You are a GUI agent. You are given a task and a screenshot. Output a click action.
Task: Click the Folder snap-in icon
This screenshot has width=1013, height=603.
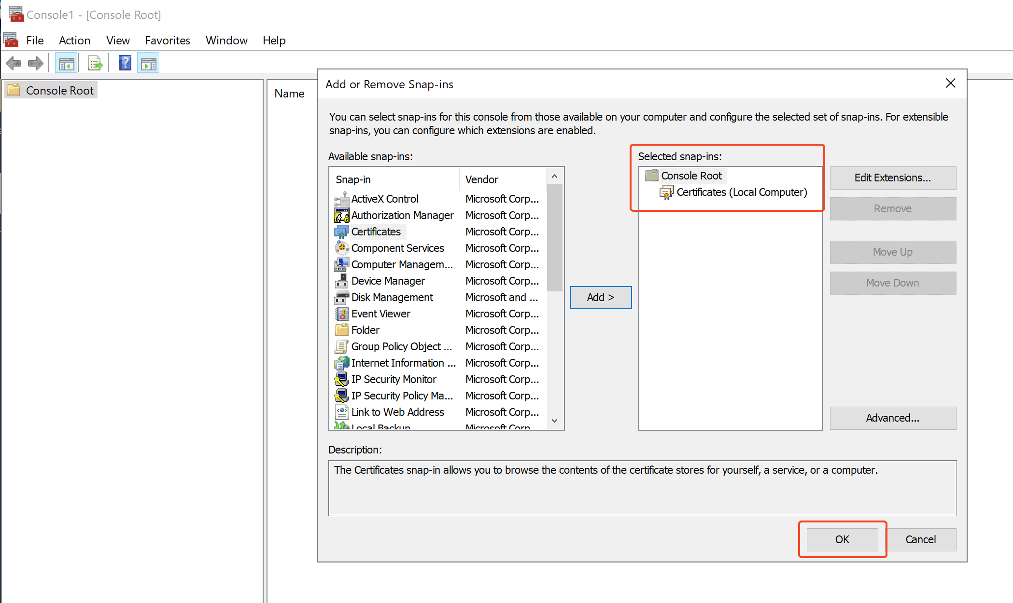click(341, 330)
